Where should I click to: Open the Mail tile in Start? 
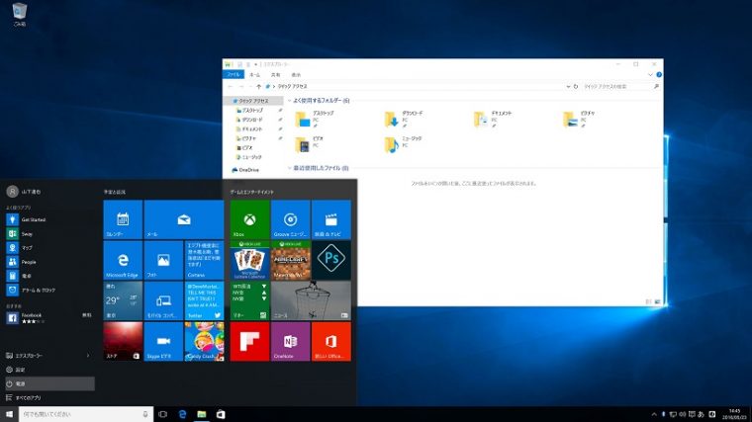(x=184, y=219)
